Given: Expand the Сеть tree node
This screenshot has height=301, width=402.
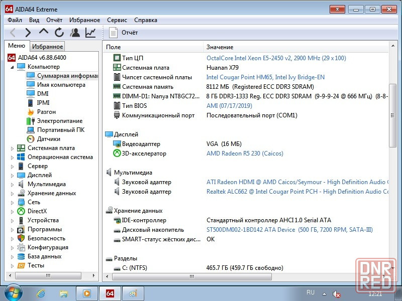Looking at the screenshot, I should coord(12,203).
